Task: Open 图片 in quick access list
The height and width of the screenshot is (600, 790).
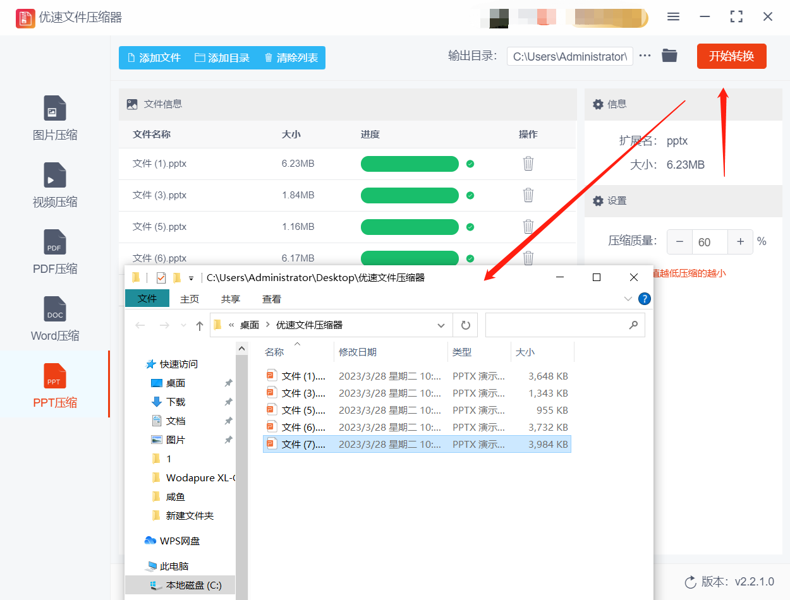Action: [168, 440]
